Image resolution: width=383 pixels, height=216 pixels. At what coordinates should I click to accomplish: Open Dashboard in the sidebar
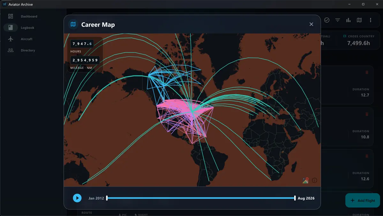[x=29, y=16]
